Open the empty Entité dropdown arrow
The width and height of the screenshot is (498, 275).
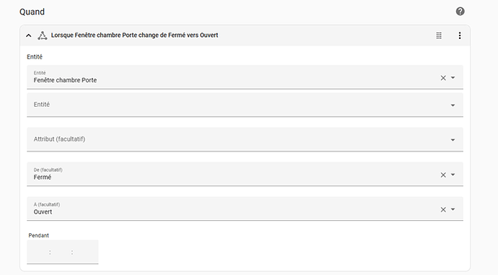pos(453,105)
